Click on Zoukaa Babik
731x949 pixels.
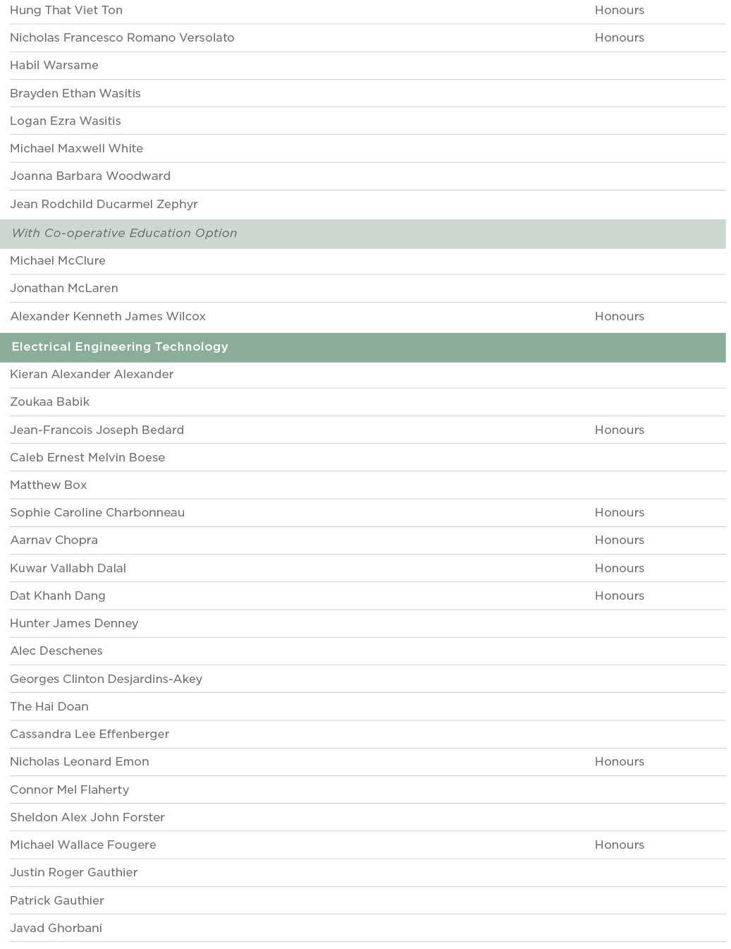[50, 401]
